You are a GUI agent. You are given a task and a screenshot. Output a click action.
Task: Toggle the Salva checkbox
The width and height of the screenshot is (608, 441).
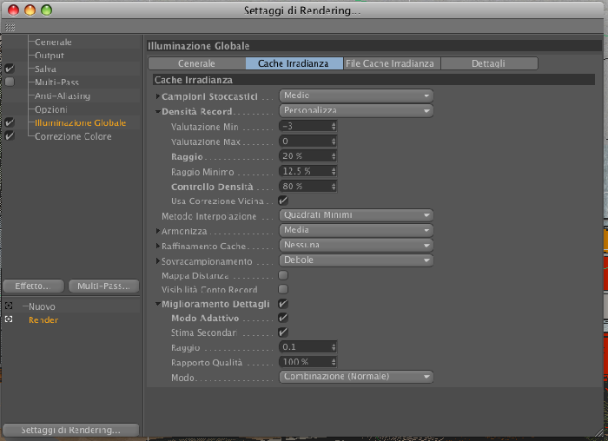pos(10,69)
